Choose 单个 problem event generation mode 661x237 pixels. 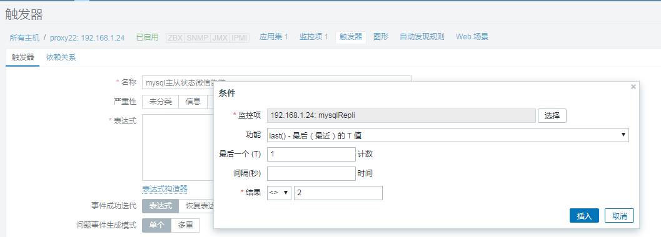click(157, 225)
